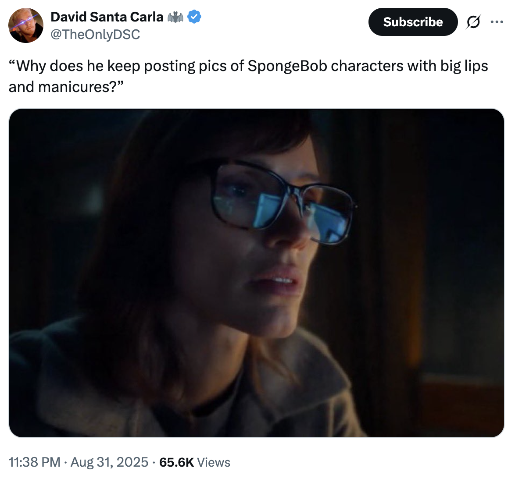515x482 pixels.
Task: Click the bat emoji beside the display name
Action: 175,18
